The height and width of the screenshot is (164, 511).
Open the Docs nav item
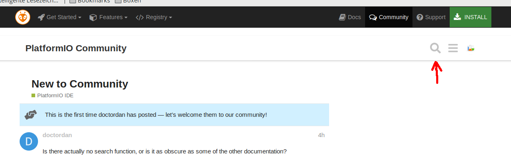(350, 17)
